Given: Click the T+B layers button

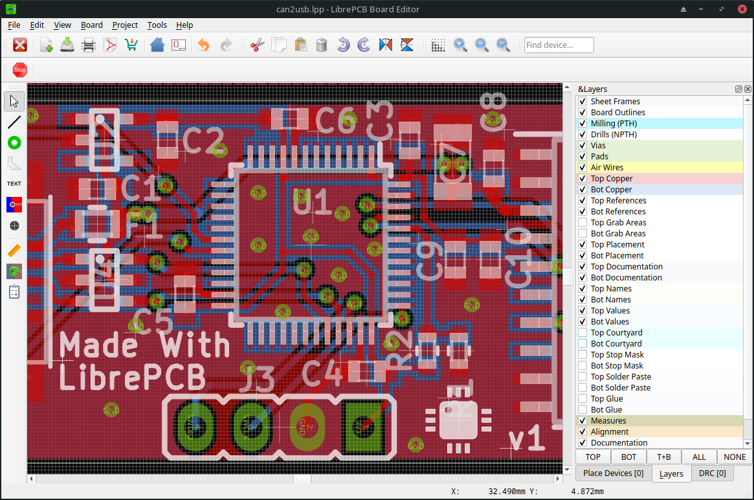Looking at the screenshot, I should tap(664, 457).
